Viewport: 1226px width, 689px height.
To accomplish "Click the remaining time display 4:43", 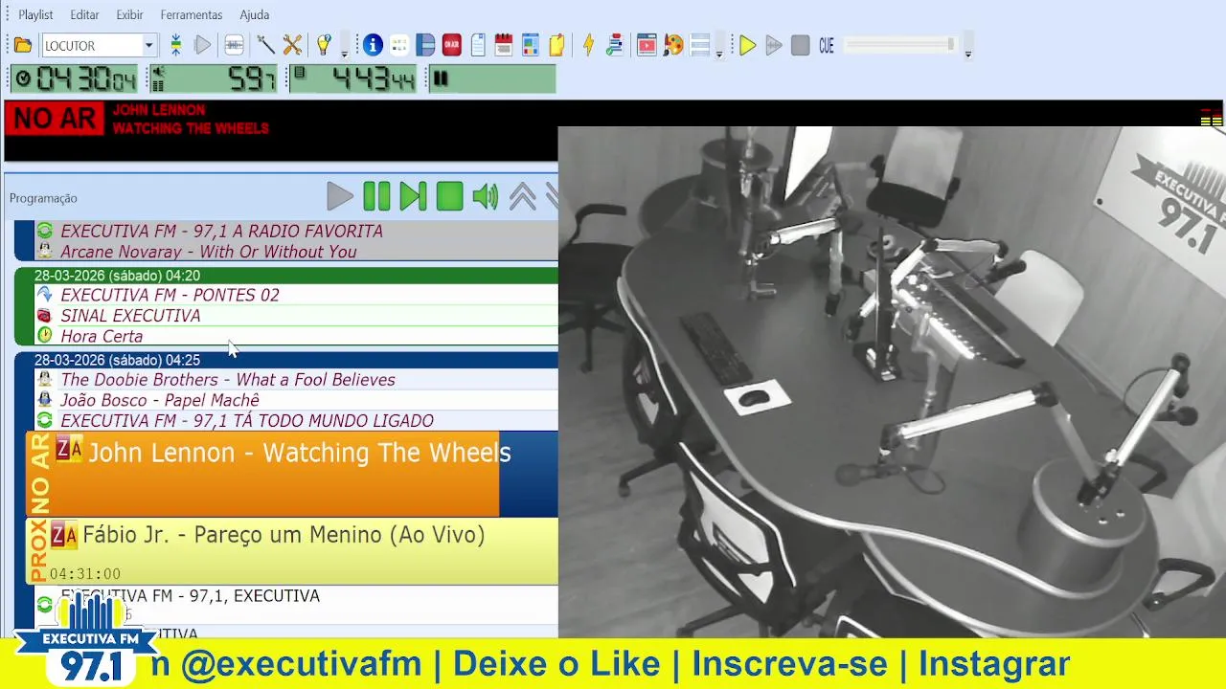I will coord(353,78).
